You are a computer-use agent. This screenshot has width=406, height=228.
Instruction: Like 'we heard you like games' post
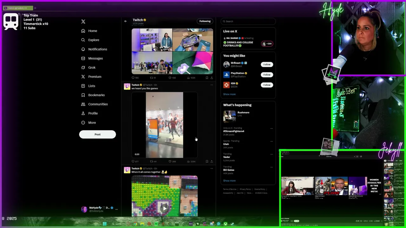tap(172, 161)
